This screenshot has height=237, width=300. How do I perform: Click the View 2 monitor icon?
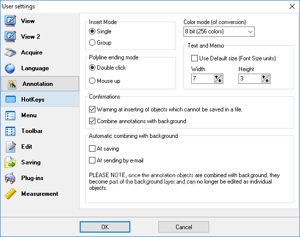(x=10, y=37)
